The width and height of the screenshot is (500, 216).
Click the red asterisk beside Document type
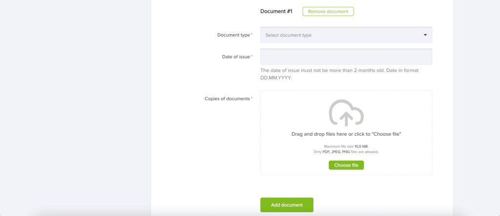coord(251,34)
